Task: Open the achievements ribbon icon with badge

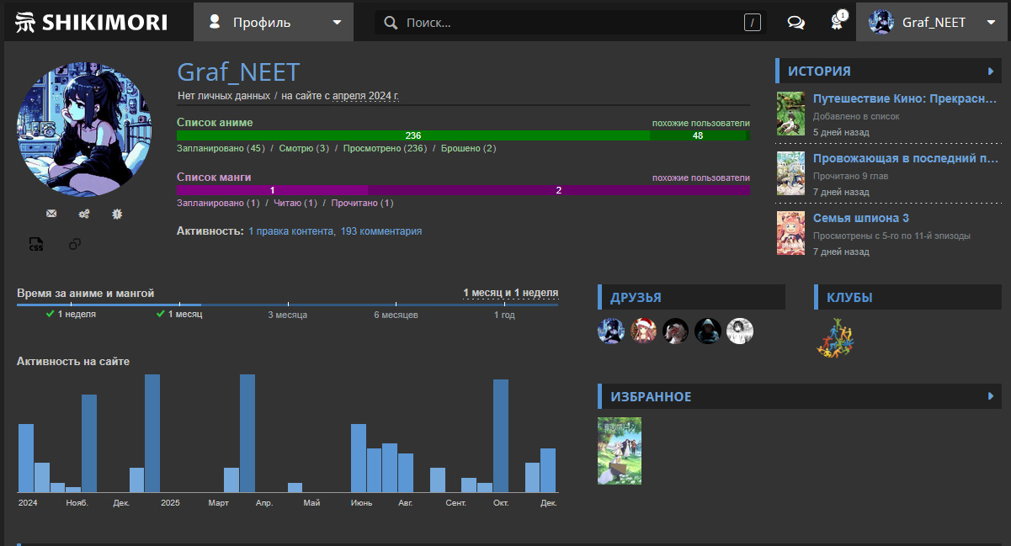Action: 837,23
